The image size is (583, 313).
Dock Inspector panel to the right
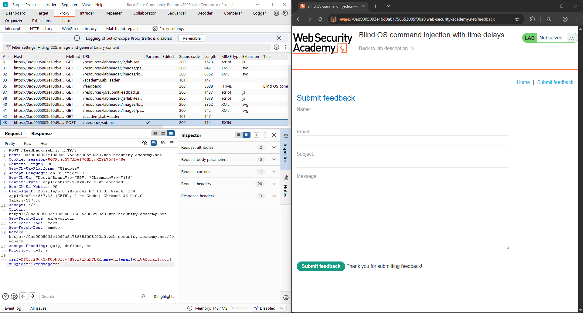(247, 135)
